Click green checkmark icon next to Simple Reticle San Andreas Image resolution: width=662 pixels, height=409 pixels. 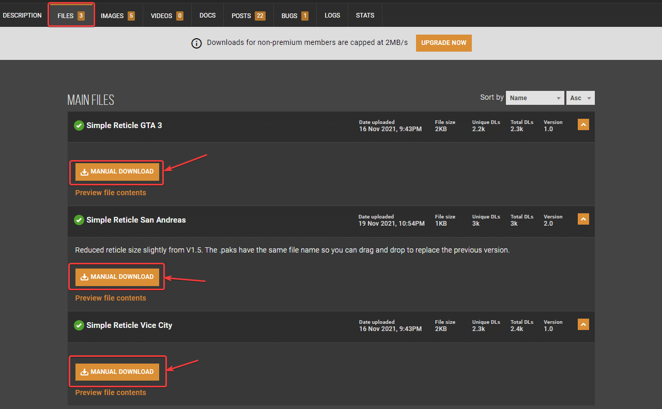[x=79, y=220]
